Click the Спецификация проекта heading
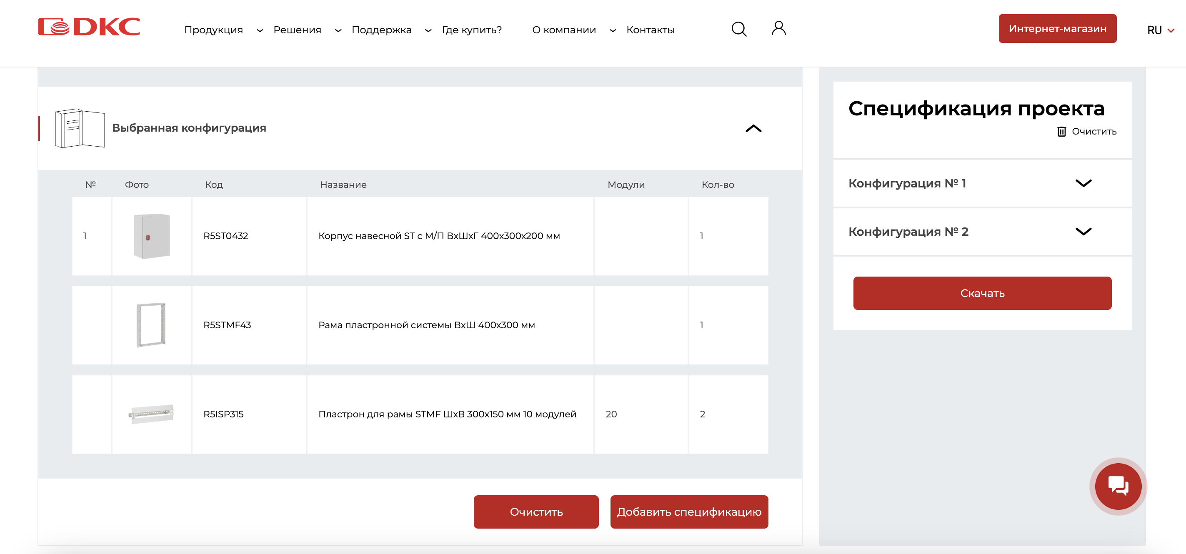The width and height of the screenshot is (1186, 554). click(x=976, y=109)
